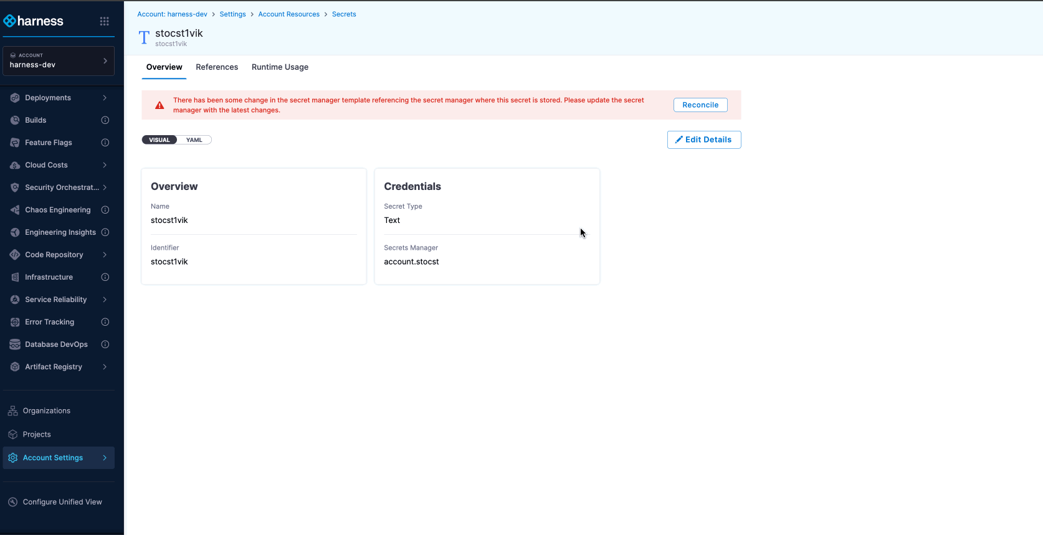Screen dimensions: 1043x535
Task: Click the Organizations icon in sidebar
Action: 12,411
